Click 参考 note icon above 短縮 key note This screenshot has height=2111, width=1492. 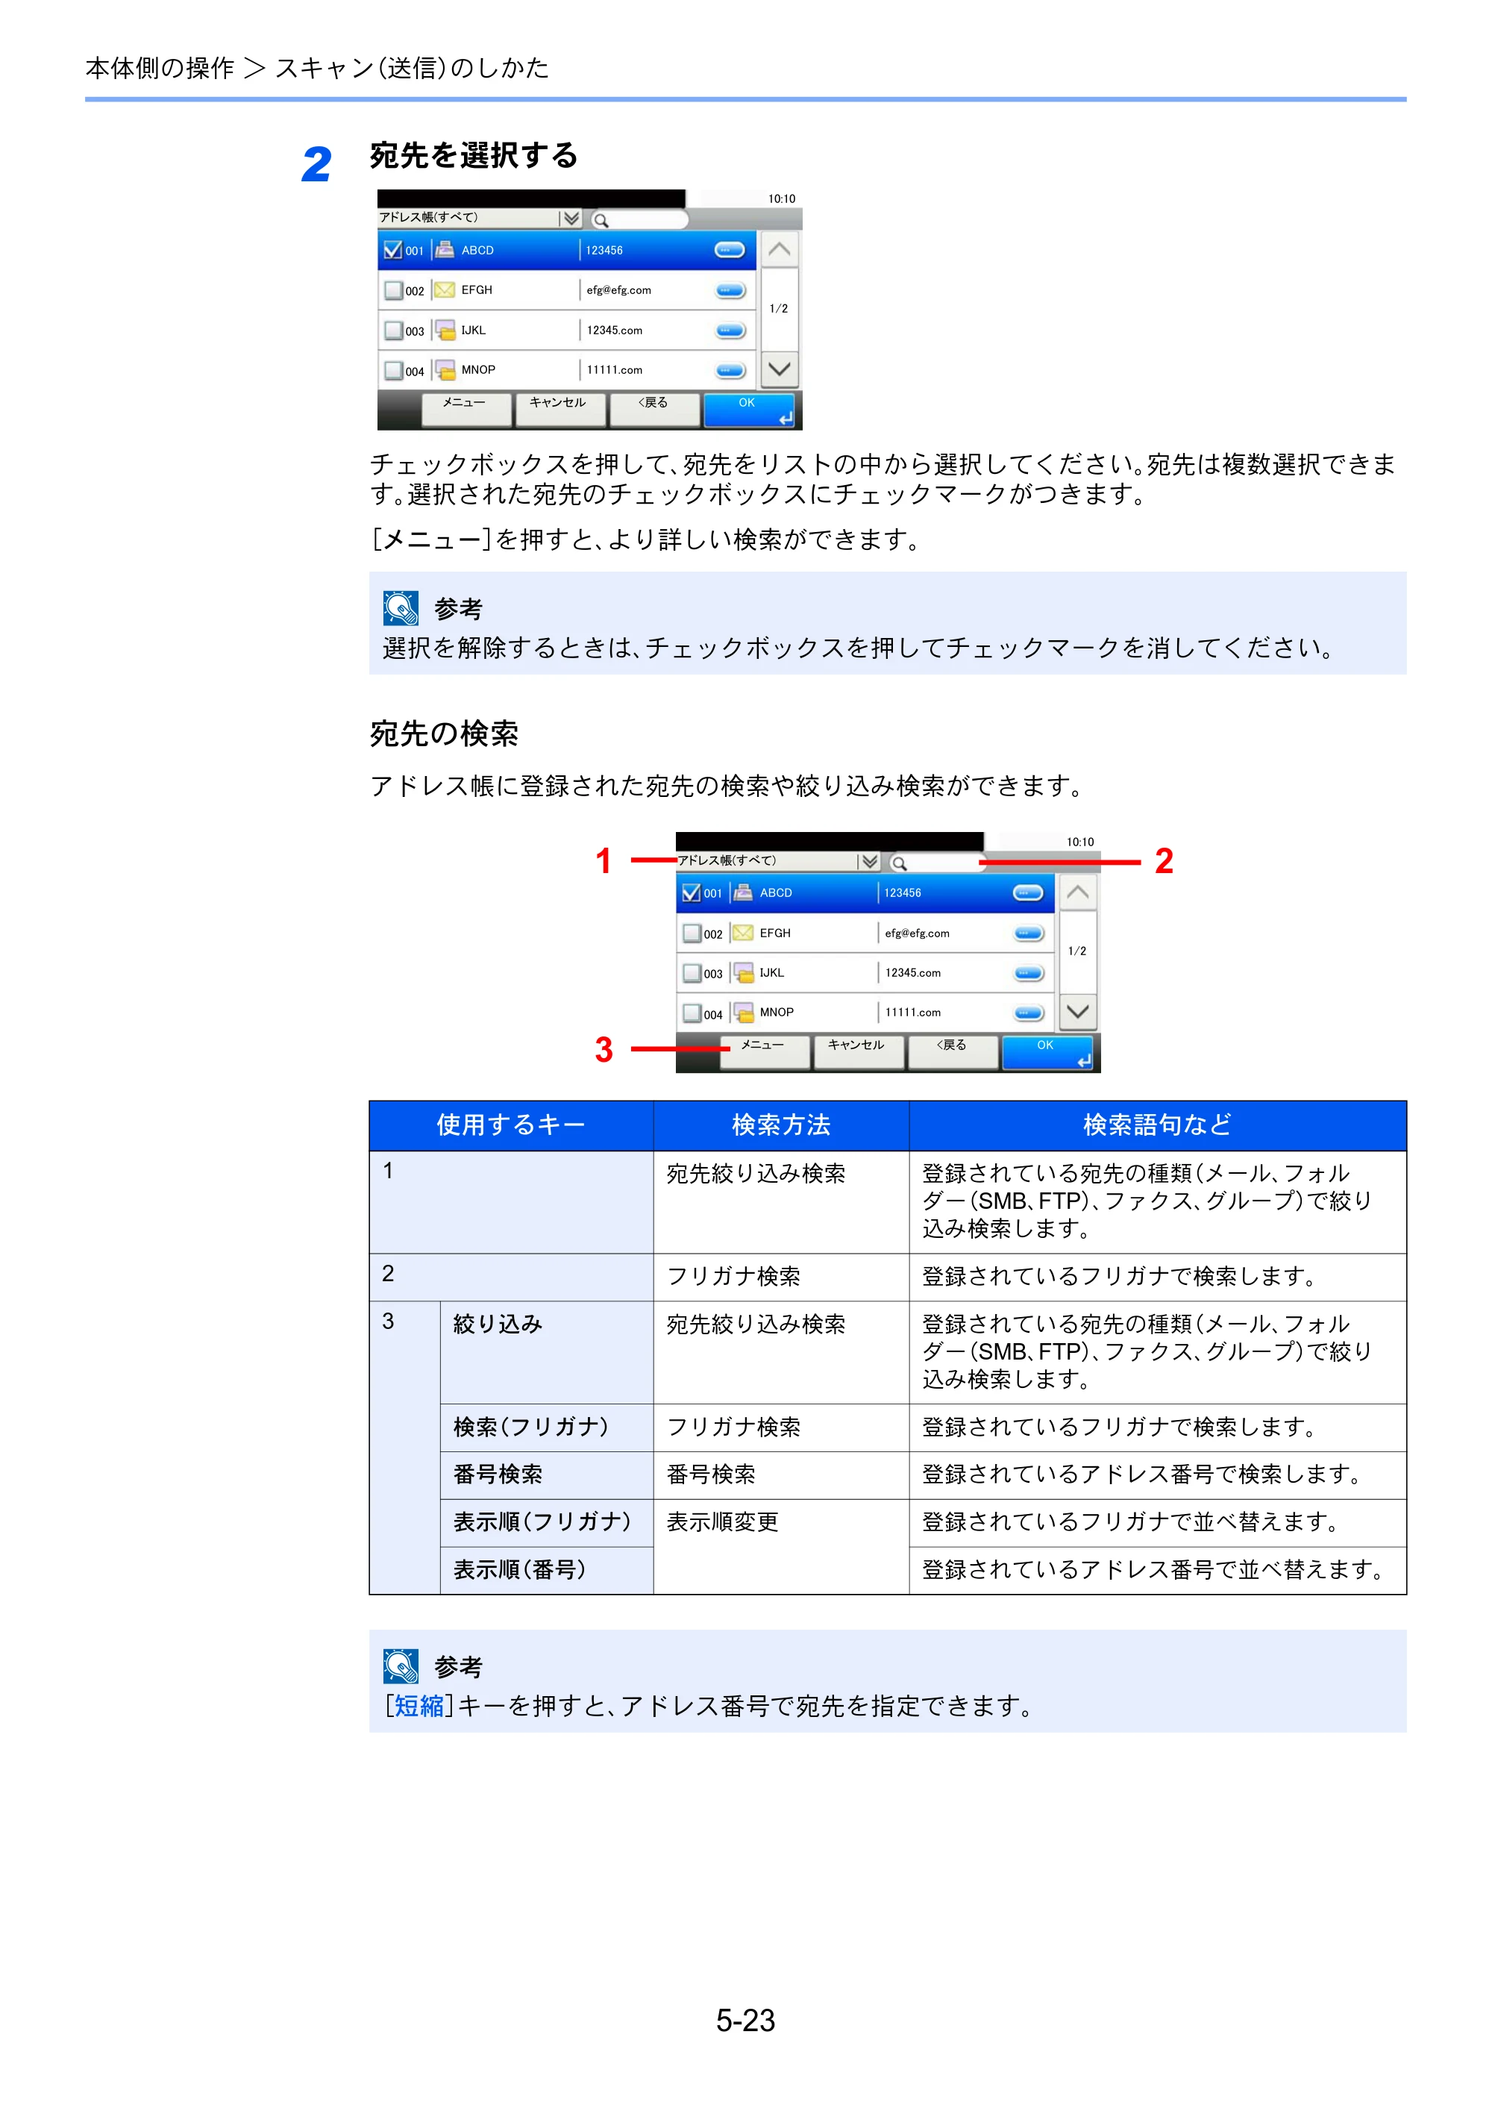[x=401, y=1667]
